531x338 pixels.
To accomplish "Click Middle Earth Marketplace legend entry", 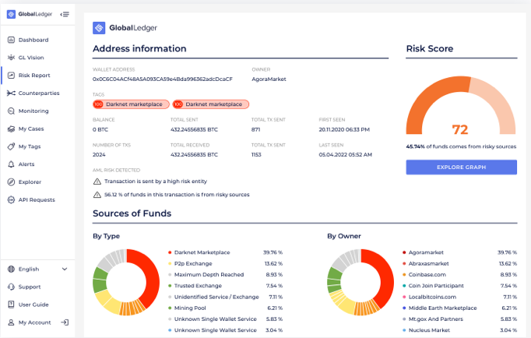I will (x=459, y=308).
